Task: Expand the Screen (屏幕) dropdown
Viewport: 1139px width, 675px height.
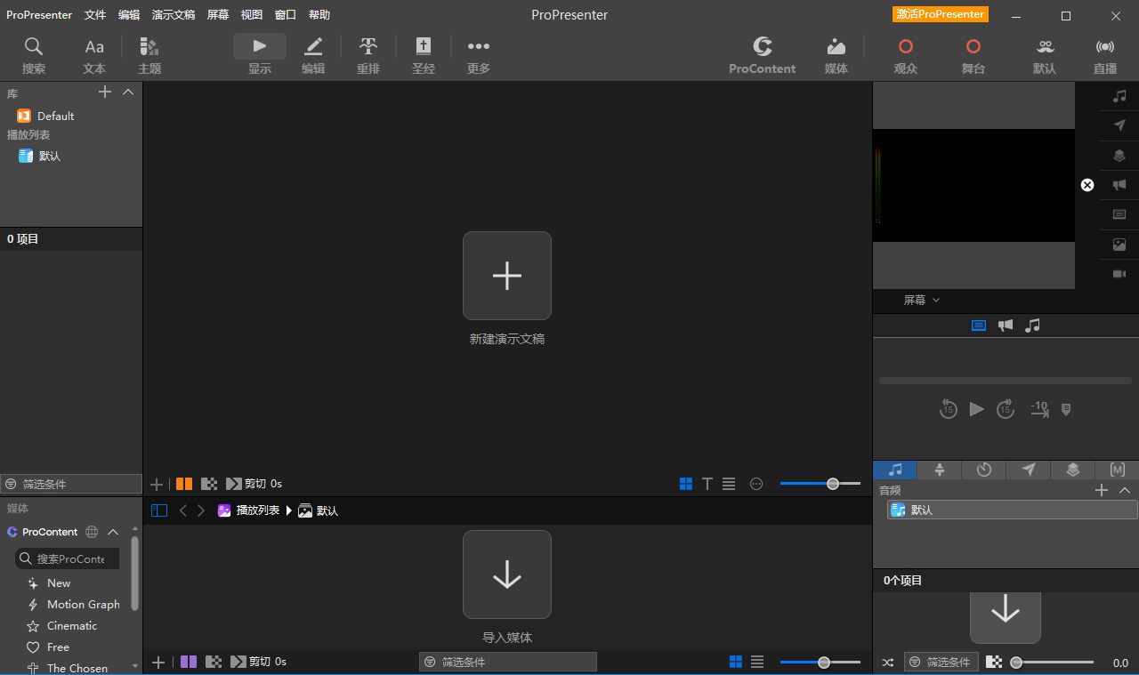Action: (921, 301)
